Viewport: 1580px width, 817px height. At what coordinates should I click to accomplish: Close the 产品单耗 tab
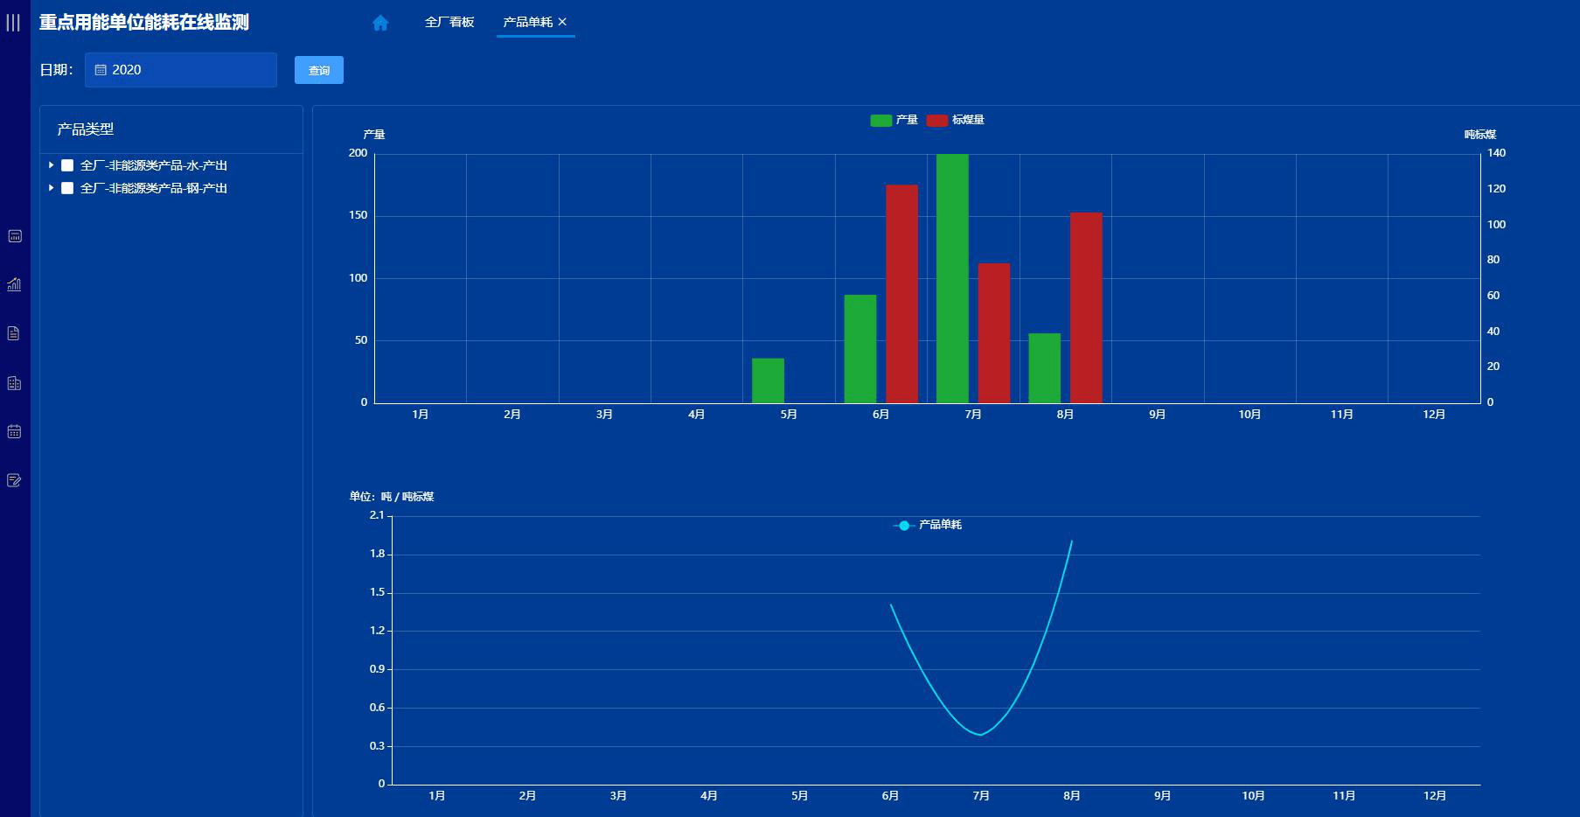click(x=562, y=22)
